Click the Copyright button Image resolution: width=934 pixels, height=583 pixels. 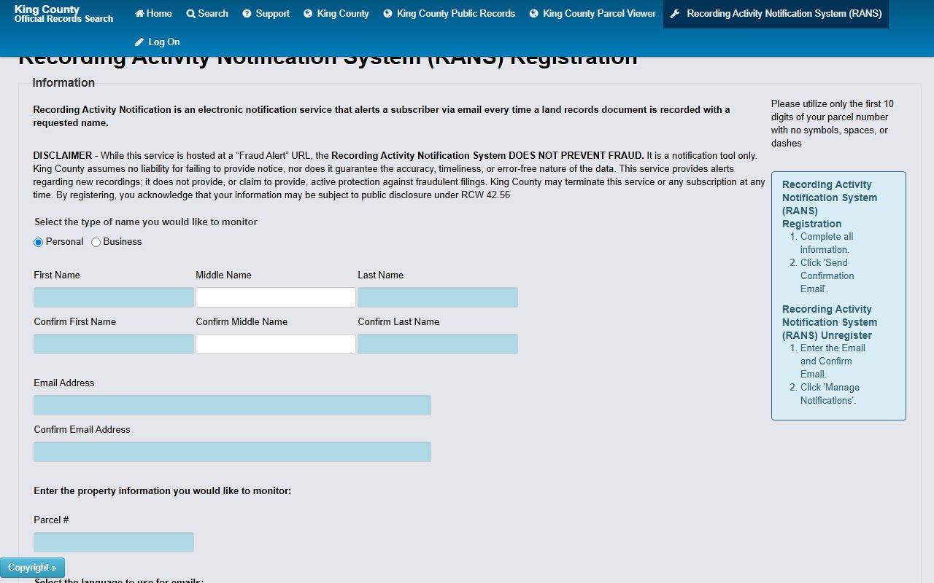pyautogui.click(x=32, y=568)
